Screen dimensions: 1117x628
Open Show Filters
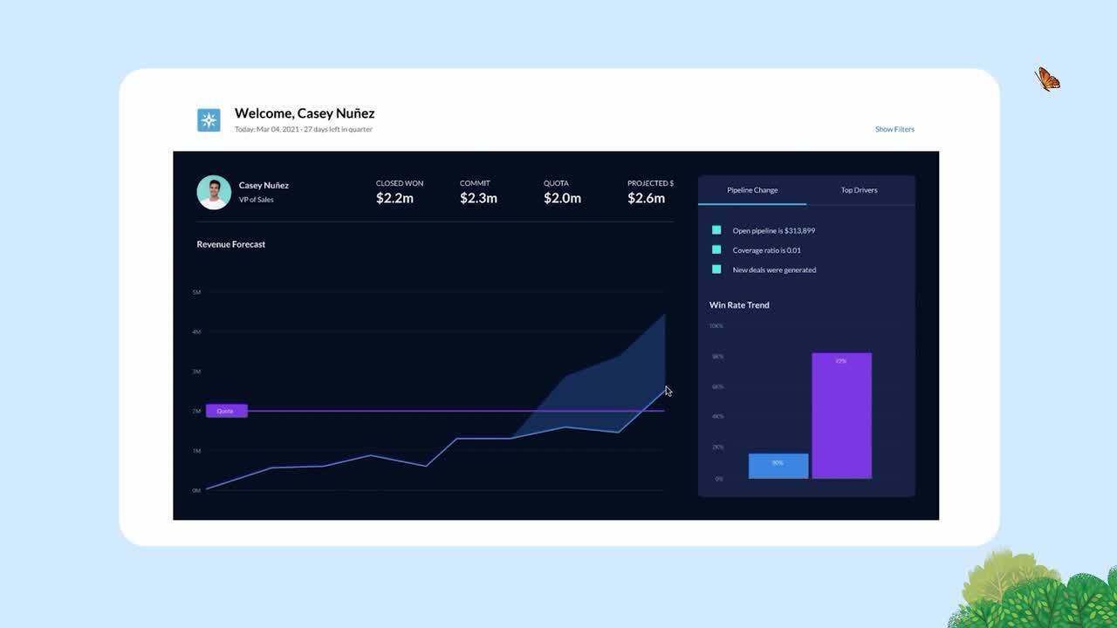[894, 128]
